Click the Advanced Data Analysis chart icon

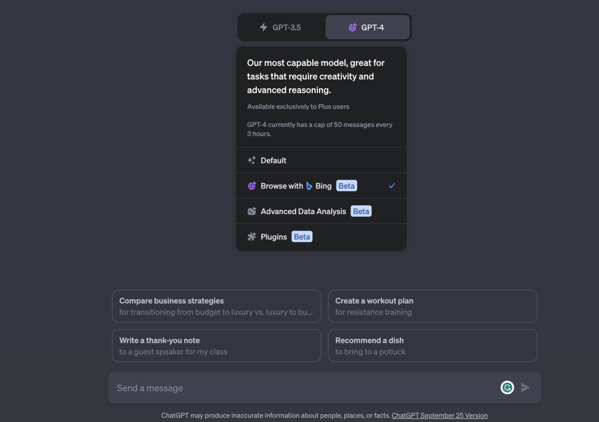[252, 211]
